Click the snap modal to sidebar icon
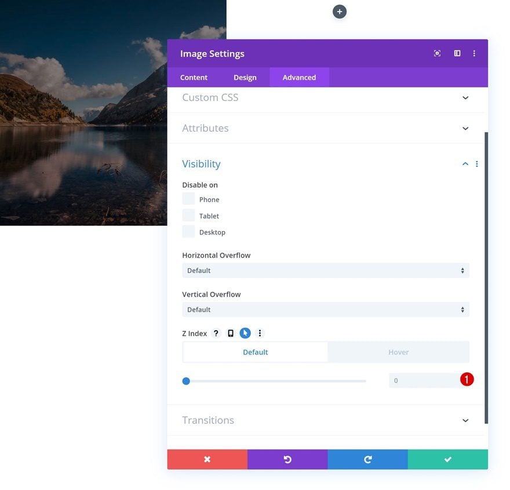The height and width of the screenshot is (490, 510). (x=457, y=53)
